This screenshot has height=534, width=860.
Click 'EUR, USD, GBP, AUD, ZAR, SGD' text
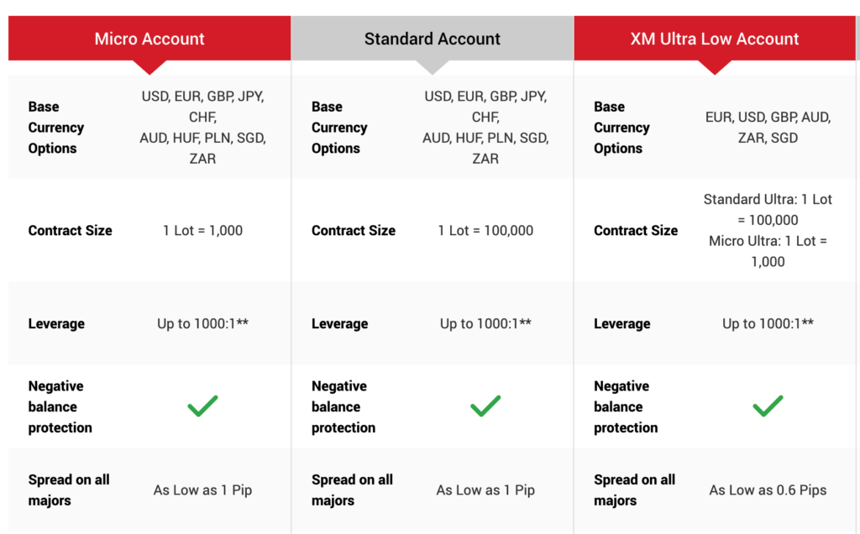[x=768, y=127]
